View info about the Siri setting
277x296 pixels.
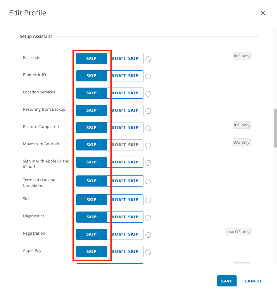(x=148, y=200)
